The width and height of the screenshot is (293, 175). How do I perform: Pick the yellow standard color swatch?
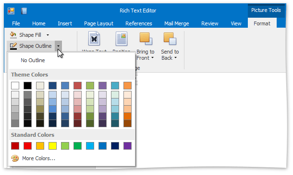(x=52, y=146)
